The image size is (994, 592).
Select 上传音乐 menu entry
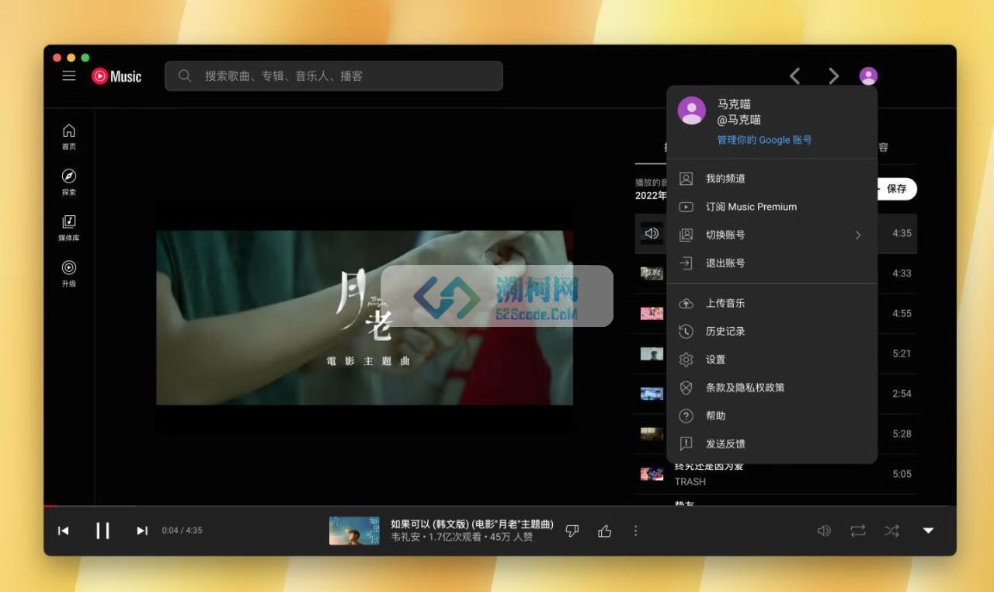click(772, 303)
